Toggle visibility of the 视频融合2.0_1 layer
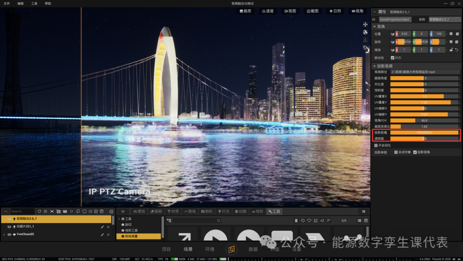Screen dimensions: 463x261 pyautogui.click(x=9, y=219)
